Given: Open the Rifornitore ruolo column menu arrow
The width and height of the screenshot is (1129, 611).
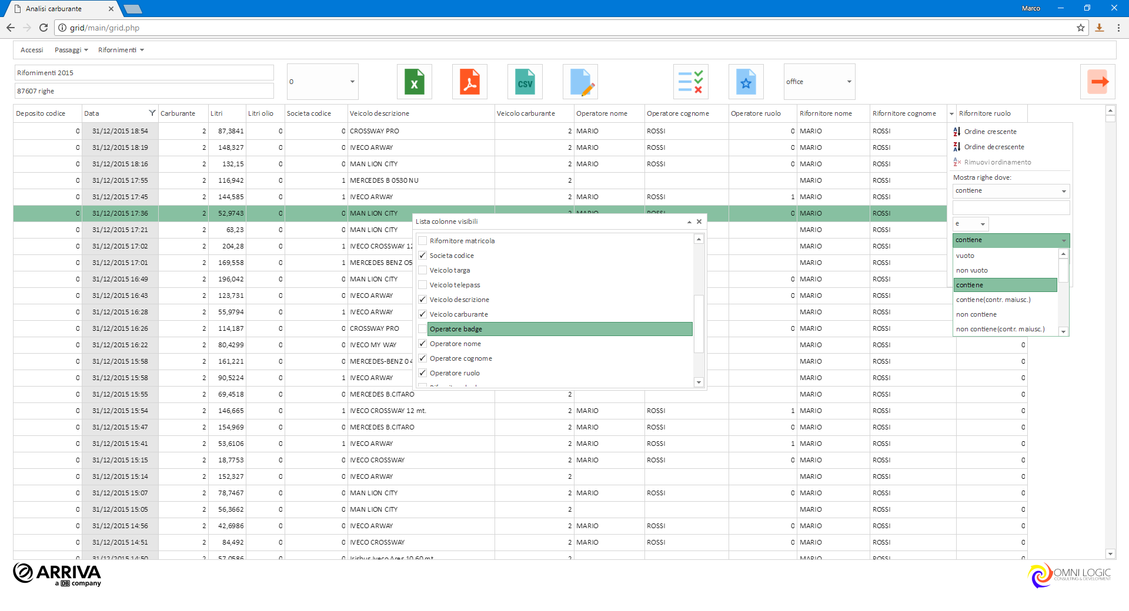Looking at the screenshot, I should click(951, 114).
